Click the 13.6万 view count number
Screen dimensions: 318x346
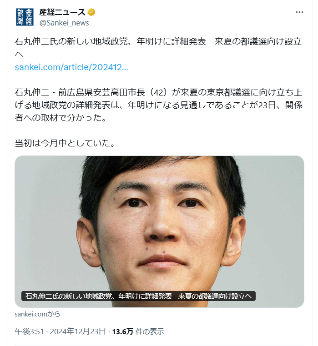(122, 331)
